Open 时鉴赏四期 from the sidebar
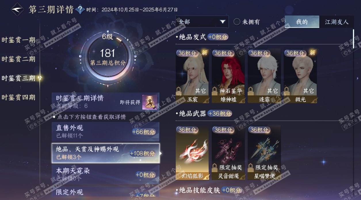Screen dimensions: 361x200 (18, 97)
